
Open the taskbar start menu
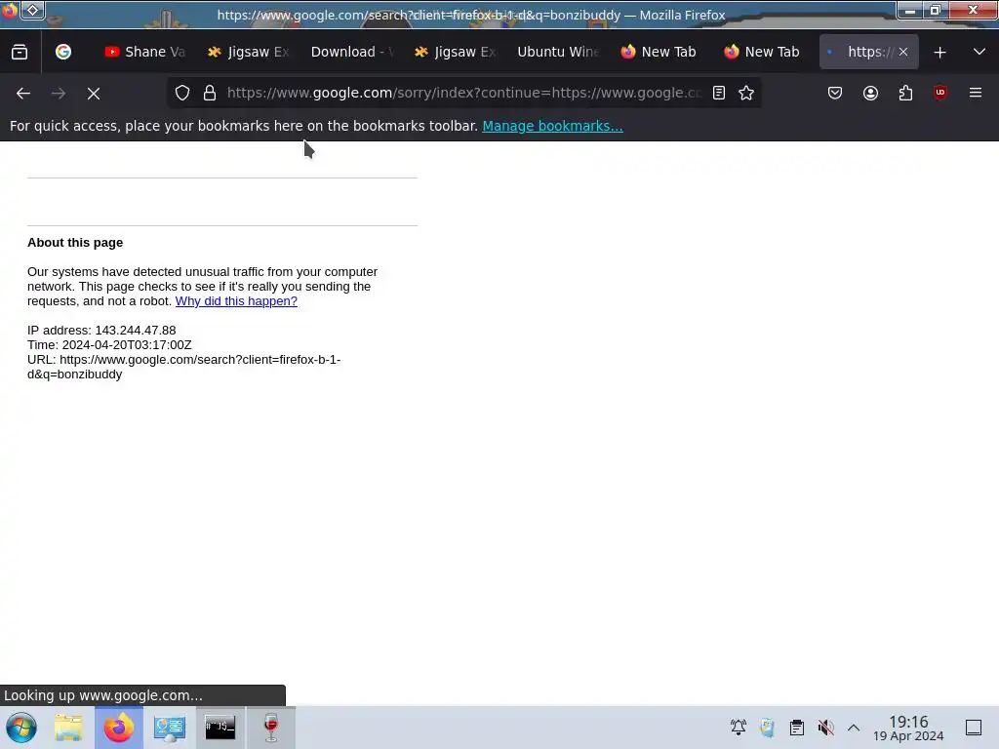21,728
